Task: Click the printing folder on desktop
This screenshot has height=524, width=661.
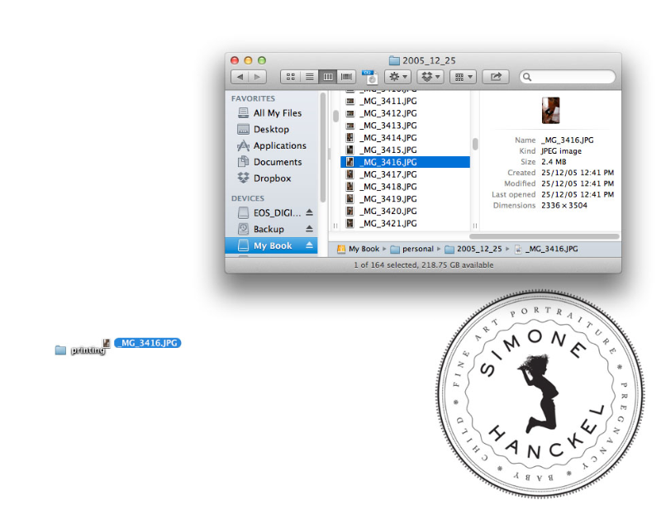Action: point(79,350)
